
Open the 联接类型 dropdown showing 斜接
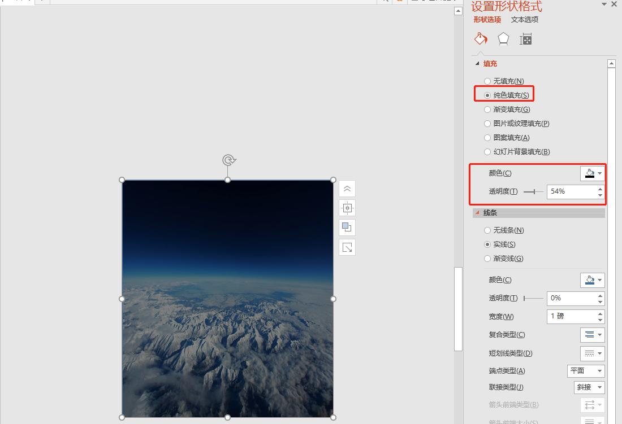589,387
